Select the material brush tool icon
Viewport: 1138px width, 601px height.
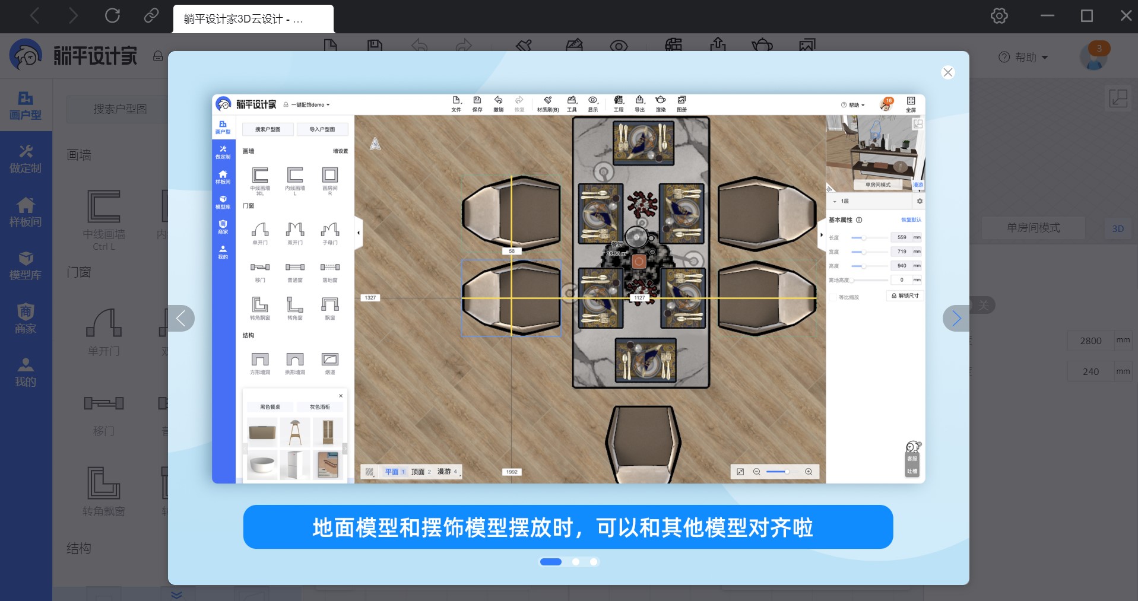click(524, 45)
